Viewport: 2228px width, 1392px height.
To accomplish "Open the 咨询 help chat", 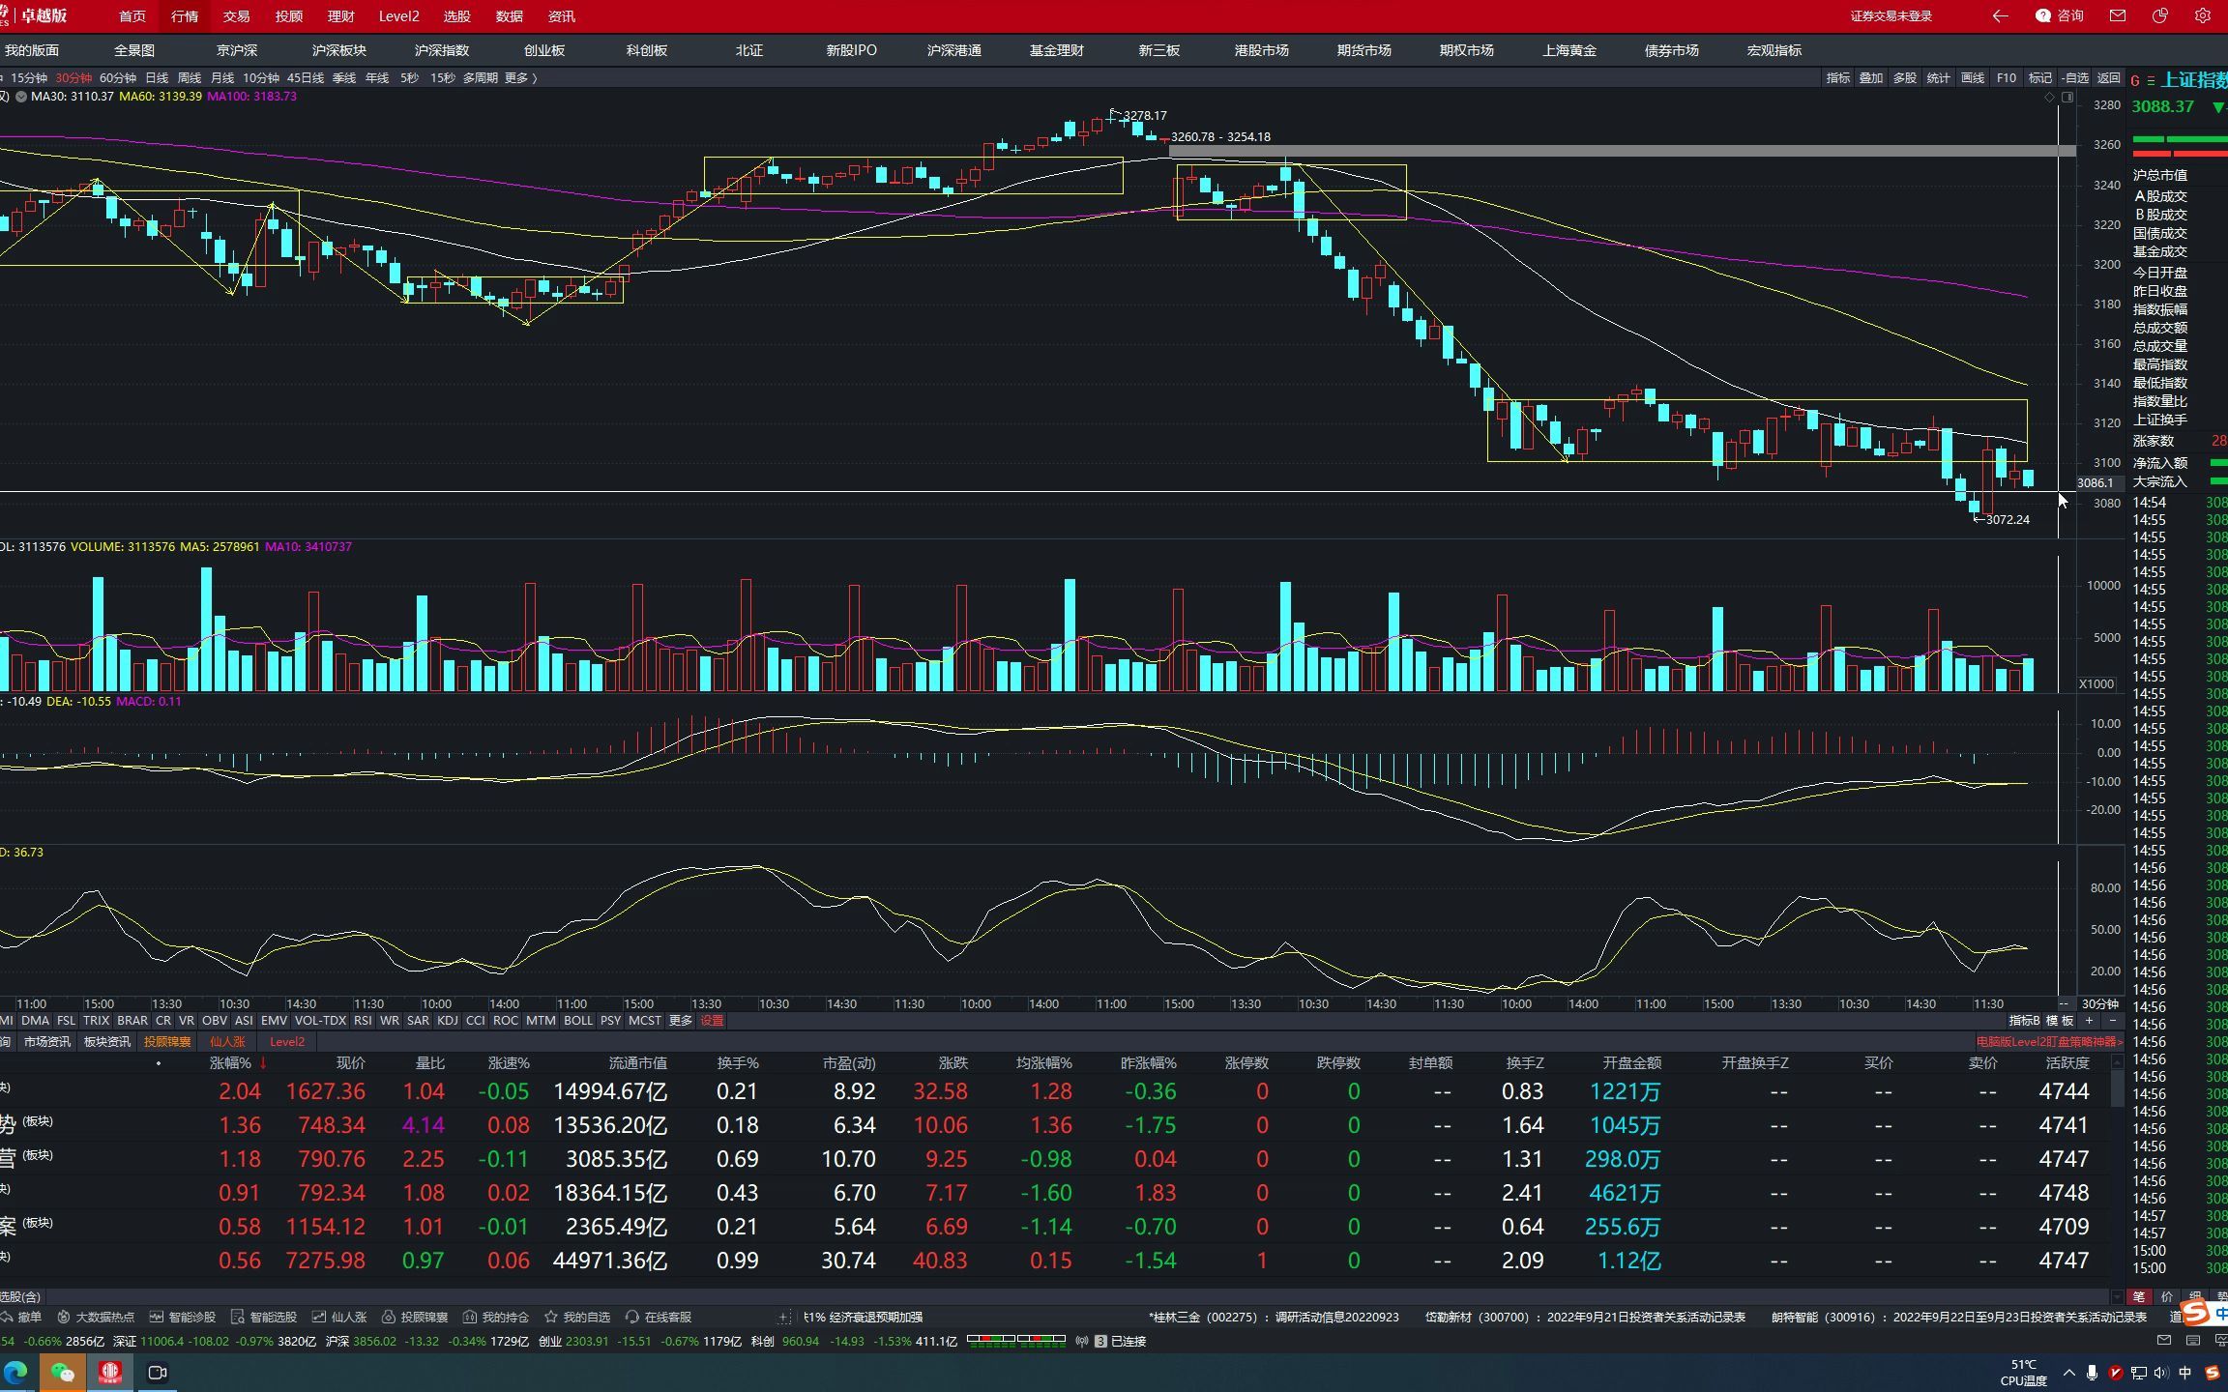I will click(2059, 16).
